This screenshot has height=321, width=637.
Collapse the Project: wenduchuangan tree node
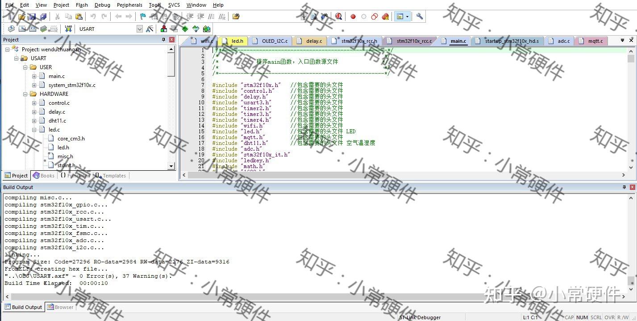click(8, 49)
